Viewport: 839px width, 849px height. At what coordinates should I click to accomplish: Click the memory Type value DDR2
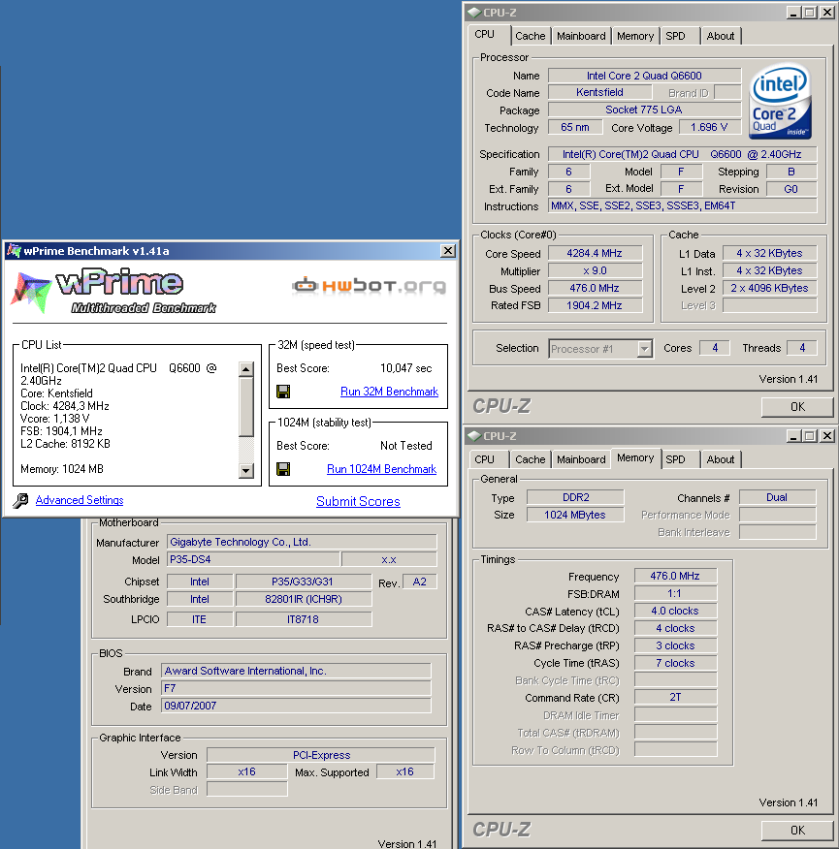pos(575,497)
